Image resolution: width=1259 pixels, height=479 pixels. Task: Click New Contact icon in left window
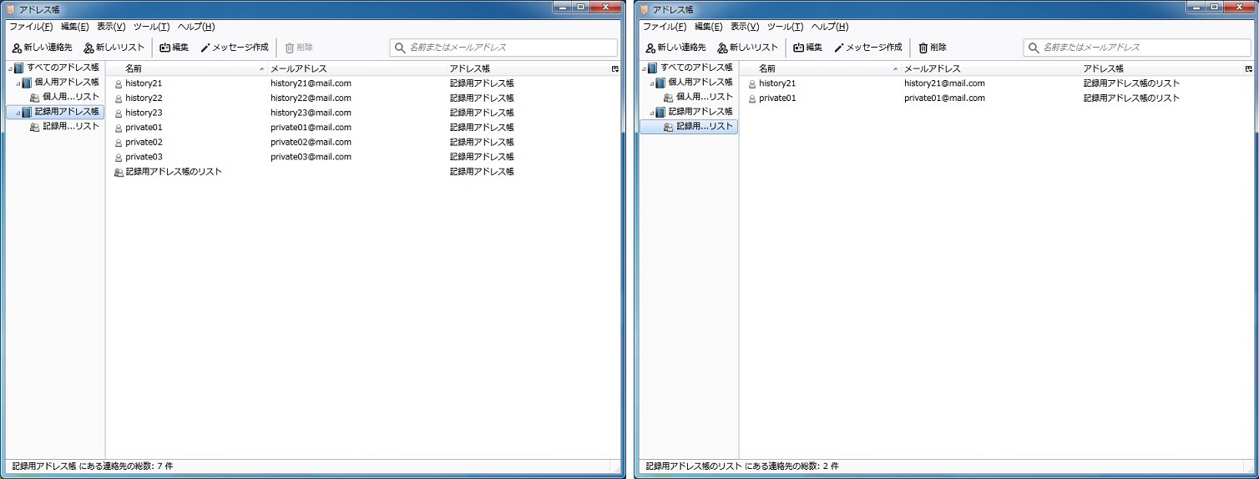pyautogui.click(x=18, y=48)
